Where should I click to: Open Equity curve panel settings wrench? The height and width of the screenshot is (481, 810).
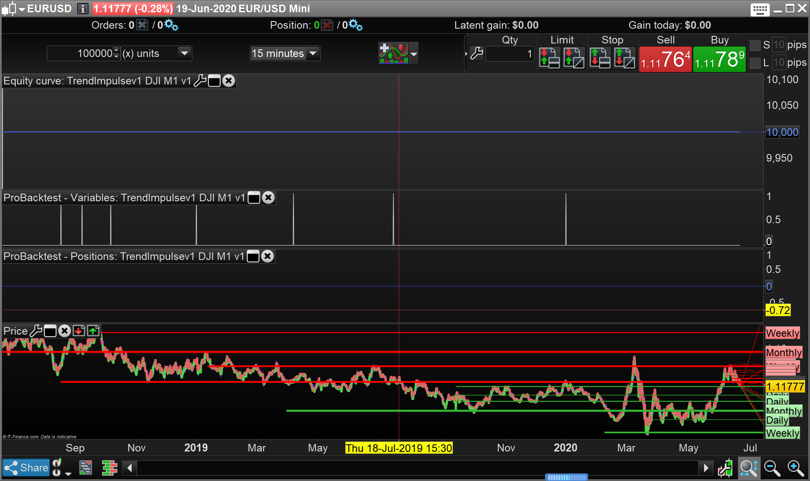(200, 81)
